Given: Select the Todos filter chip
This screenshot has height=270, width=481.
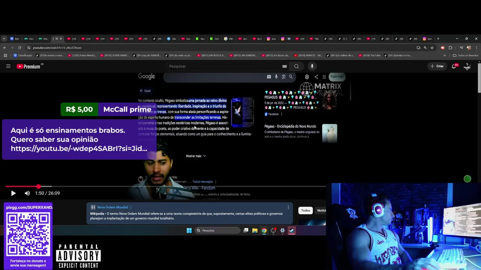Looking at the screenshot, I should 306,210.
